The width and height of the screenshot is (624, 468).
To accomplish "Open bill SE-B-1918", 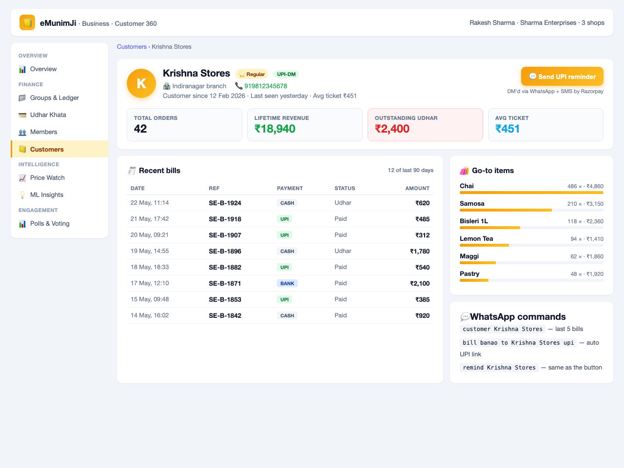I will pos(225,219).
